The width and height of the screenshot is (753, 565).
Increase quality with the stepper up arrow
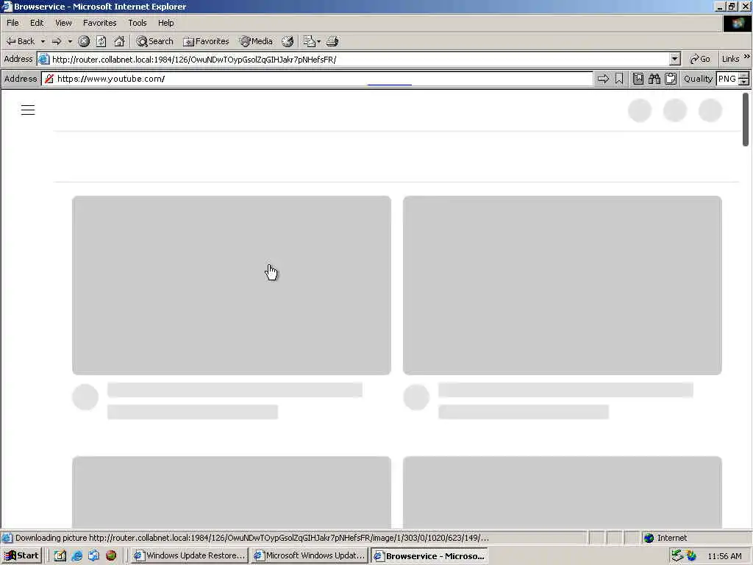click(x=744, y=76)
